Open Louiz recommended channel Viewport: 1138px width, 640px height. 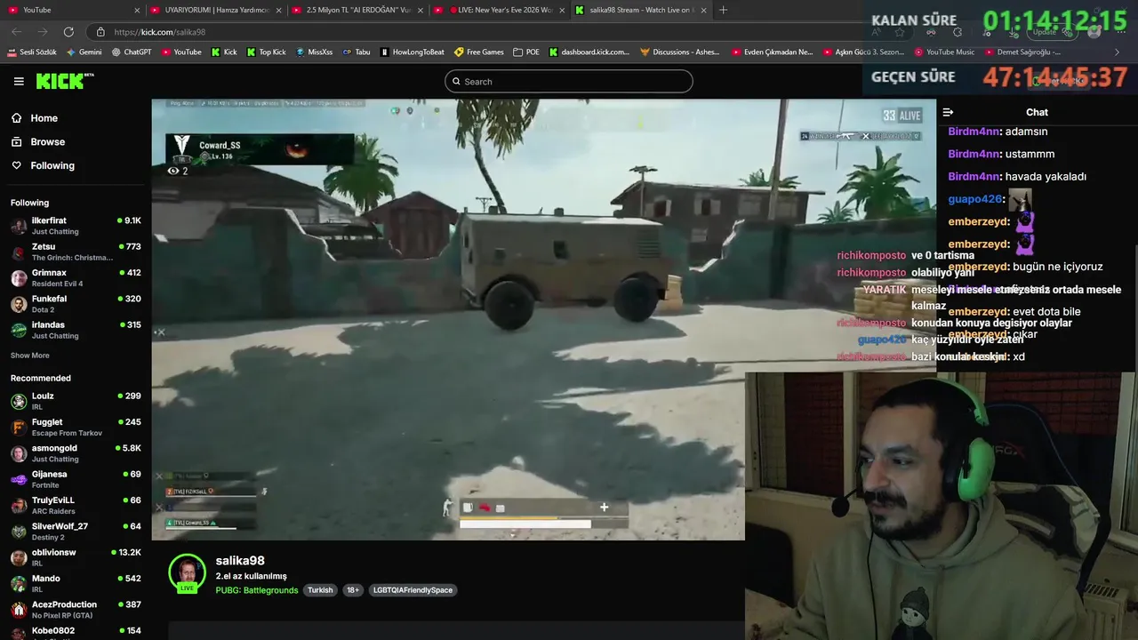[x=76, y=401]
